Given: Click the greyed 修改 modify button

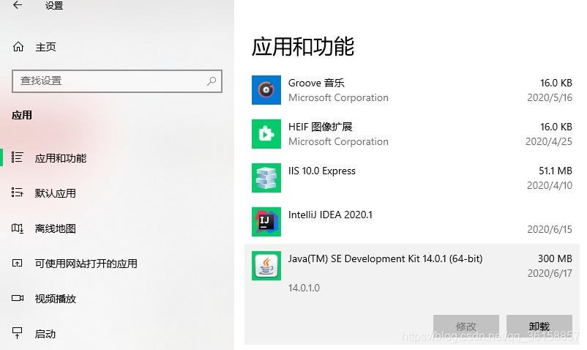Looking at the screenshot, I should pyautogui.click(x=466, y=326).
